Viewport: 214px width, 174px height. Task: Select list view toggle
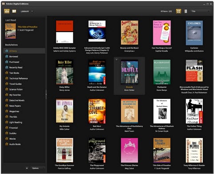click(x=186, y=11)
